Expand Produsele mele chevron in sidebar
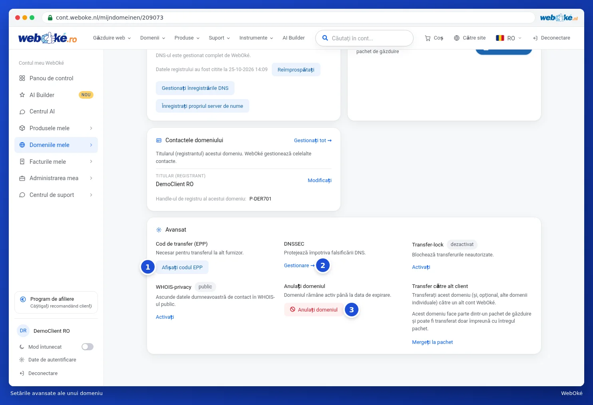This screenshot has height=405, width=593. click(91, 128)
